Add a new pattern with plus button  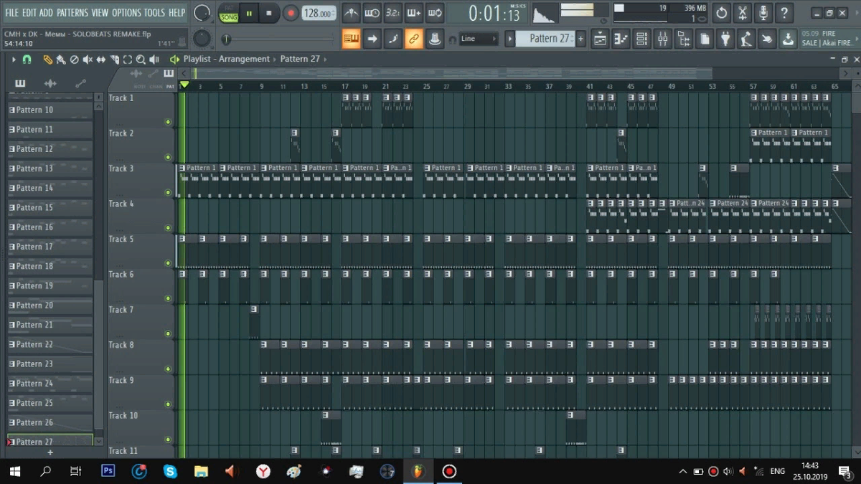pos(580,39)
